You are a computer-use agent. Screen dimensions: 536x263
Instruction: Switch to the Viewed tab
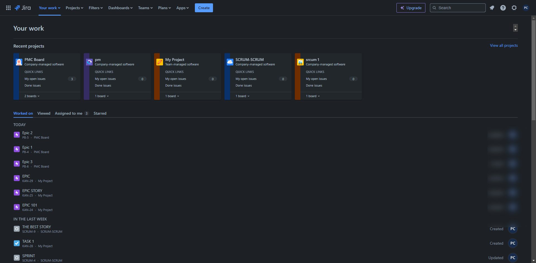click(44, 113)
